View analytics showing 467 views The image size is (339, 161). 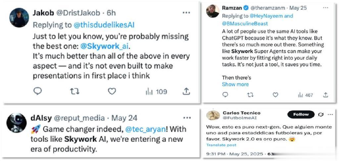tap(305, 95)
